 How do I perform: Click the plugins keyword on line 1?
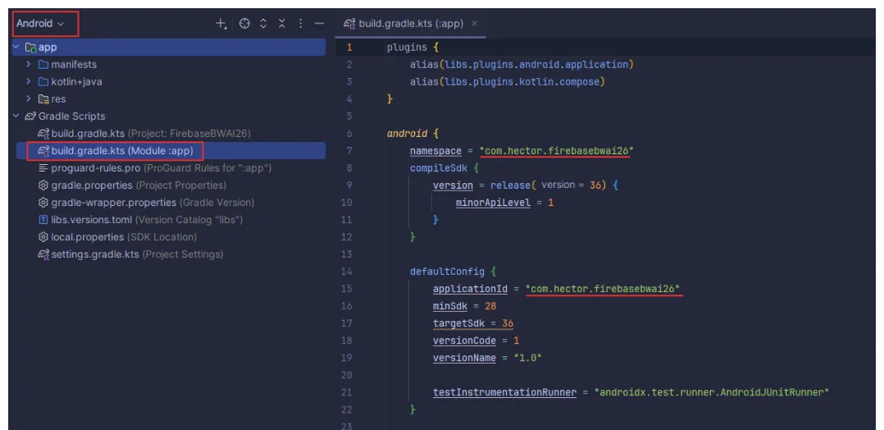406,48
